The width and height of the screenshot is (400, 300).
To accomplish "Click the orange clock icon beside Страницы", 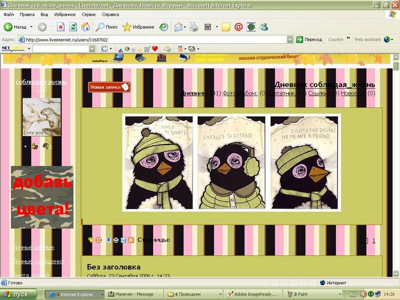I will point(99,240).
